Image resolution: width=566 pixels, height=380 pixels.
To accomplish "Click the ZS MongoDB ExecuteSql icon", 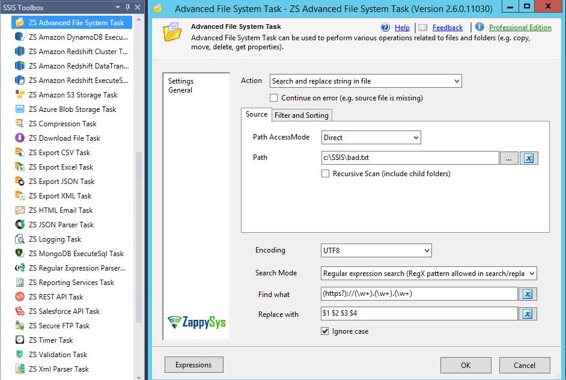I will [20, 254].
